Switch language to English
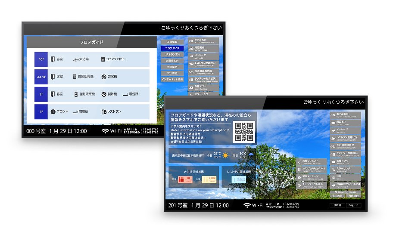Image resolution: width=393 pixels, height=241 pixels. point(353,205)
